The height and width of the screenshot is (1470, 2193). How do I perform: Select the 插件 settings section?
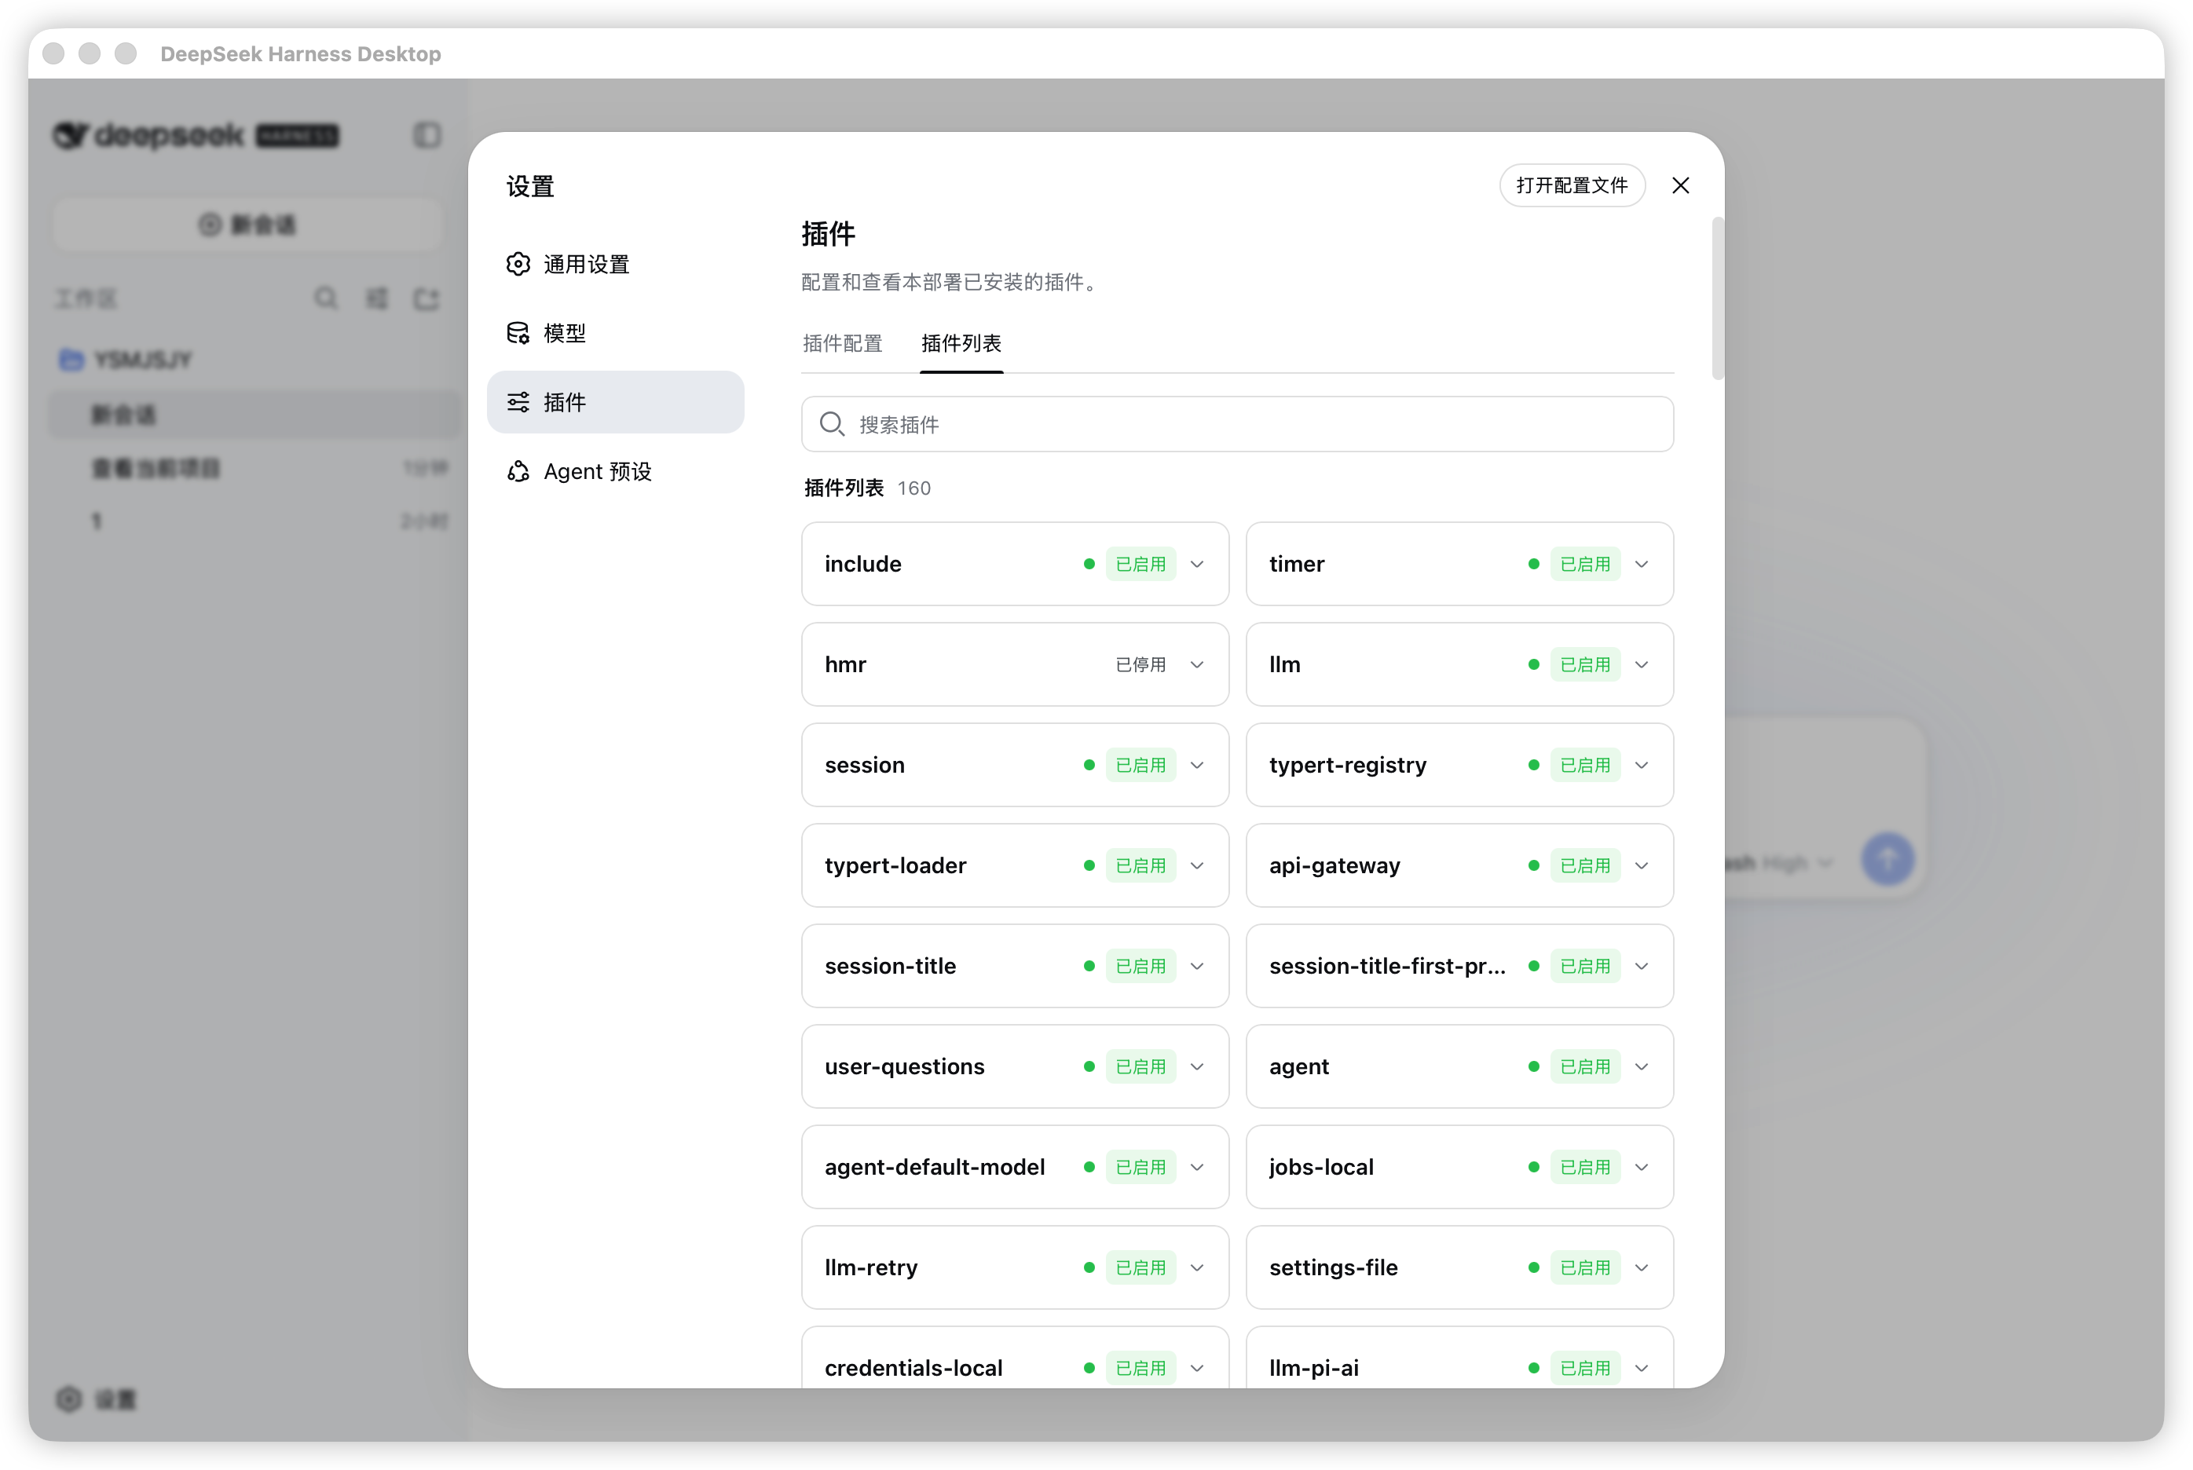(x=615, y=402)
